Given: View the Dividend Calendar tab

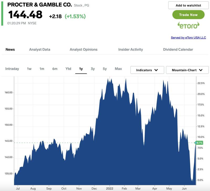Looking at the screenshot, I should (178, 50).
